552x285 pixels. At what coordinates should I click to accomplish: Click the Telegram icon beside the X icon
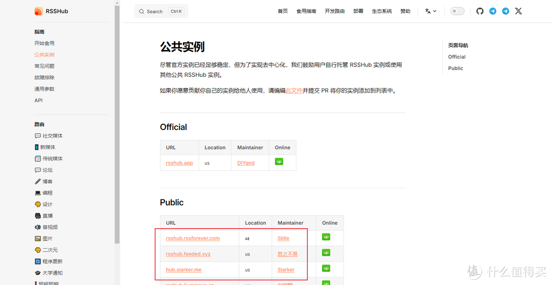click(x=505, y=11)
